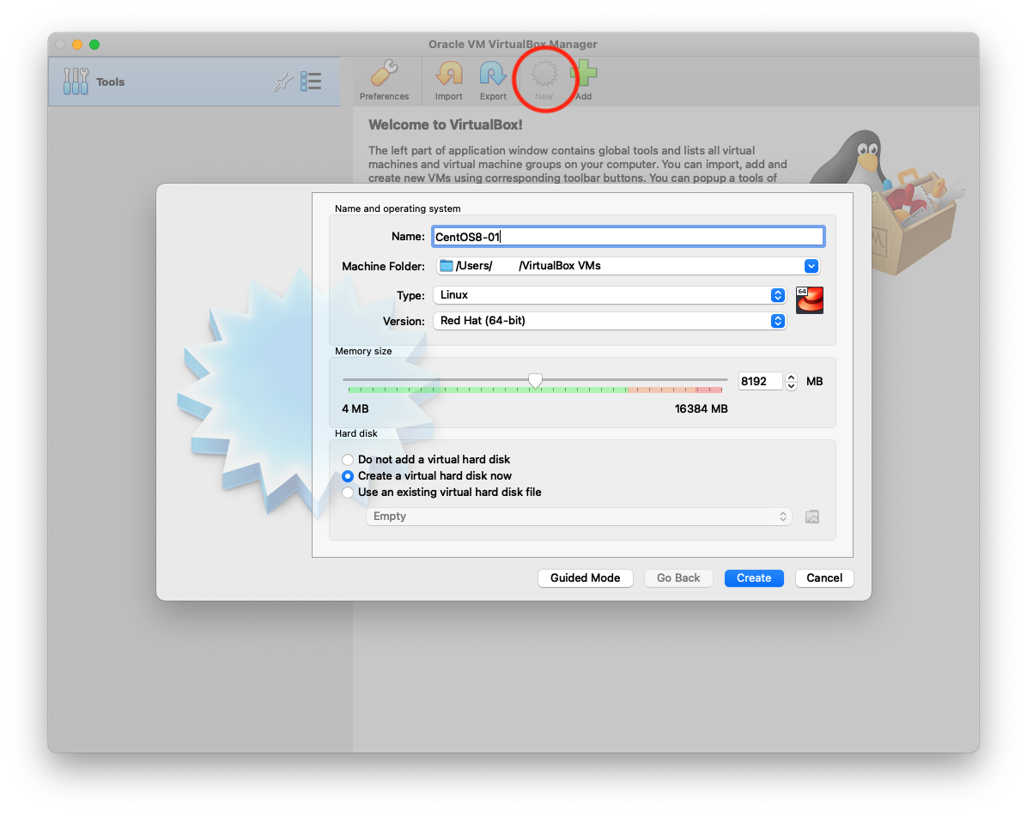Click the green Add machine icon
Screen dimensions: 1027x816
click(583, 81)
